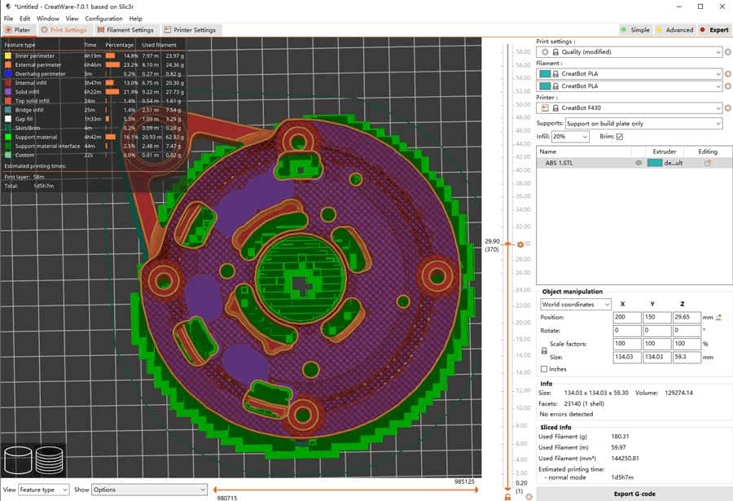Click the CreatBot F430 printer preset gear icon

pos(728,108)
